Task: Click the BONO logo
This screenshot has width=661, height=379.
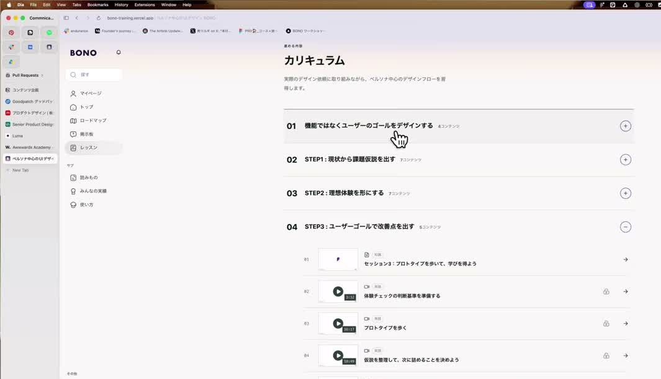Action: [x=83, y=53]
